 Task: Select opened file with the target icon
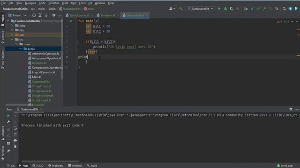coord(34,15)
